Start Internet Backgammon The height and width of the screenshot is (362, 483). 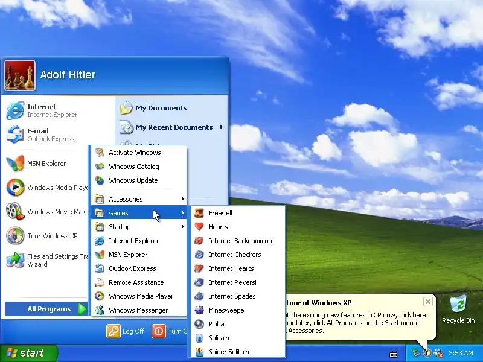point(238,241)
